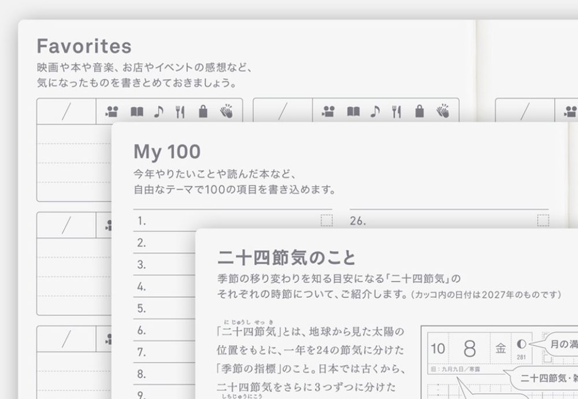Image resolution: width=578 pixels, height=399 pixels.
Task: Click list number "1." on My 100
Action: tap(142, 221)
